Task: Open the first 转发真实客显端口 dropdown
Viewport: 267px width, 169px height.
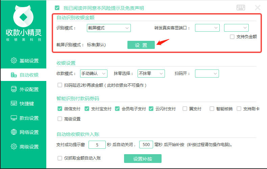Action: click(207, 28)
